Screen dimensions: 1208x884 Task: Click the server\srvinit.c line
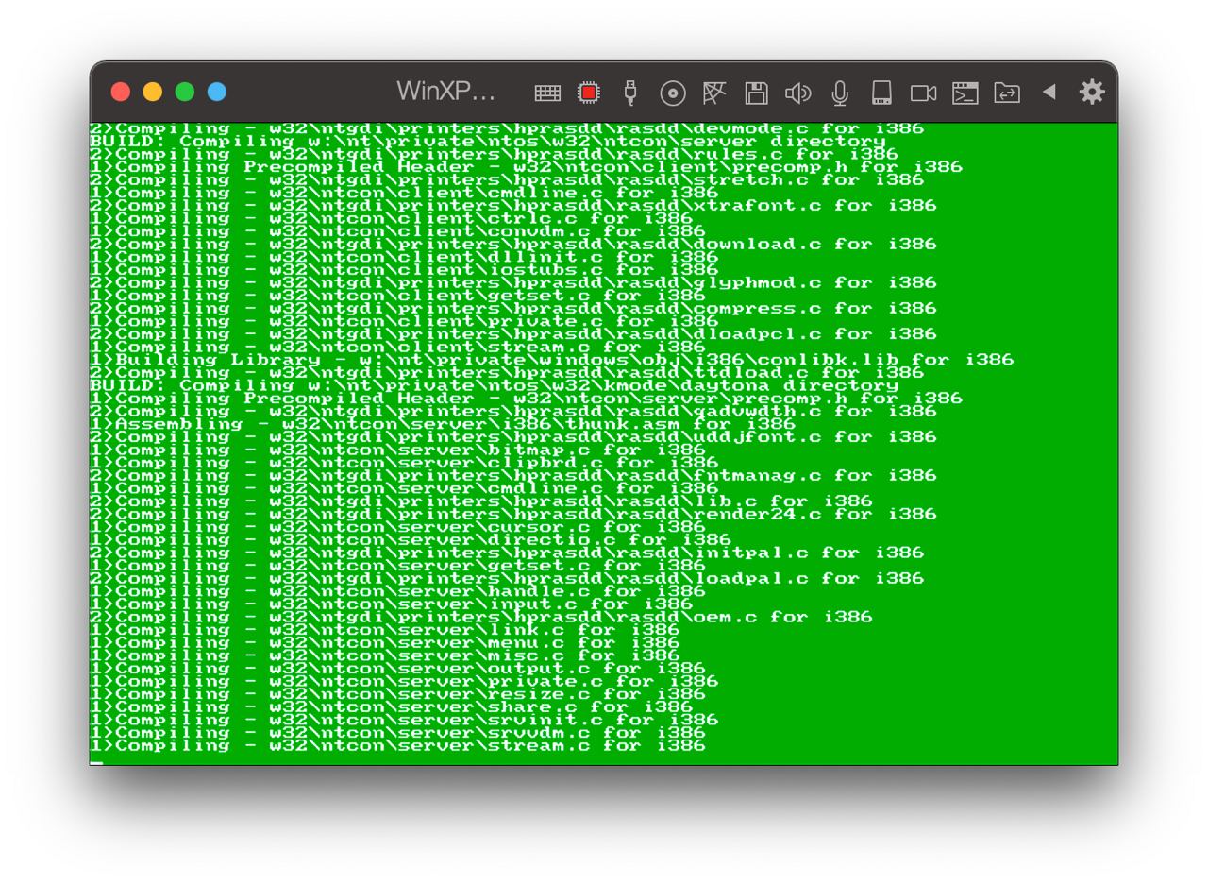point(404,720)
